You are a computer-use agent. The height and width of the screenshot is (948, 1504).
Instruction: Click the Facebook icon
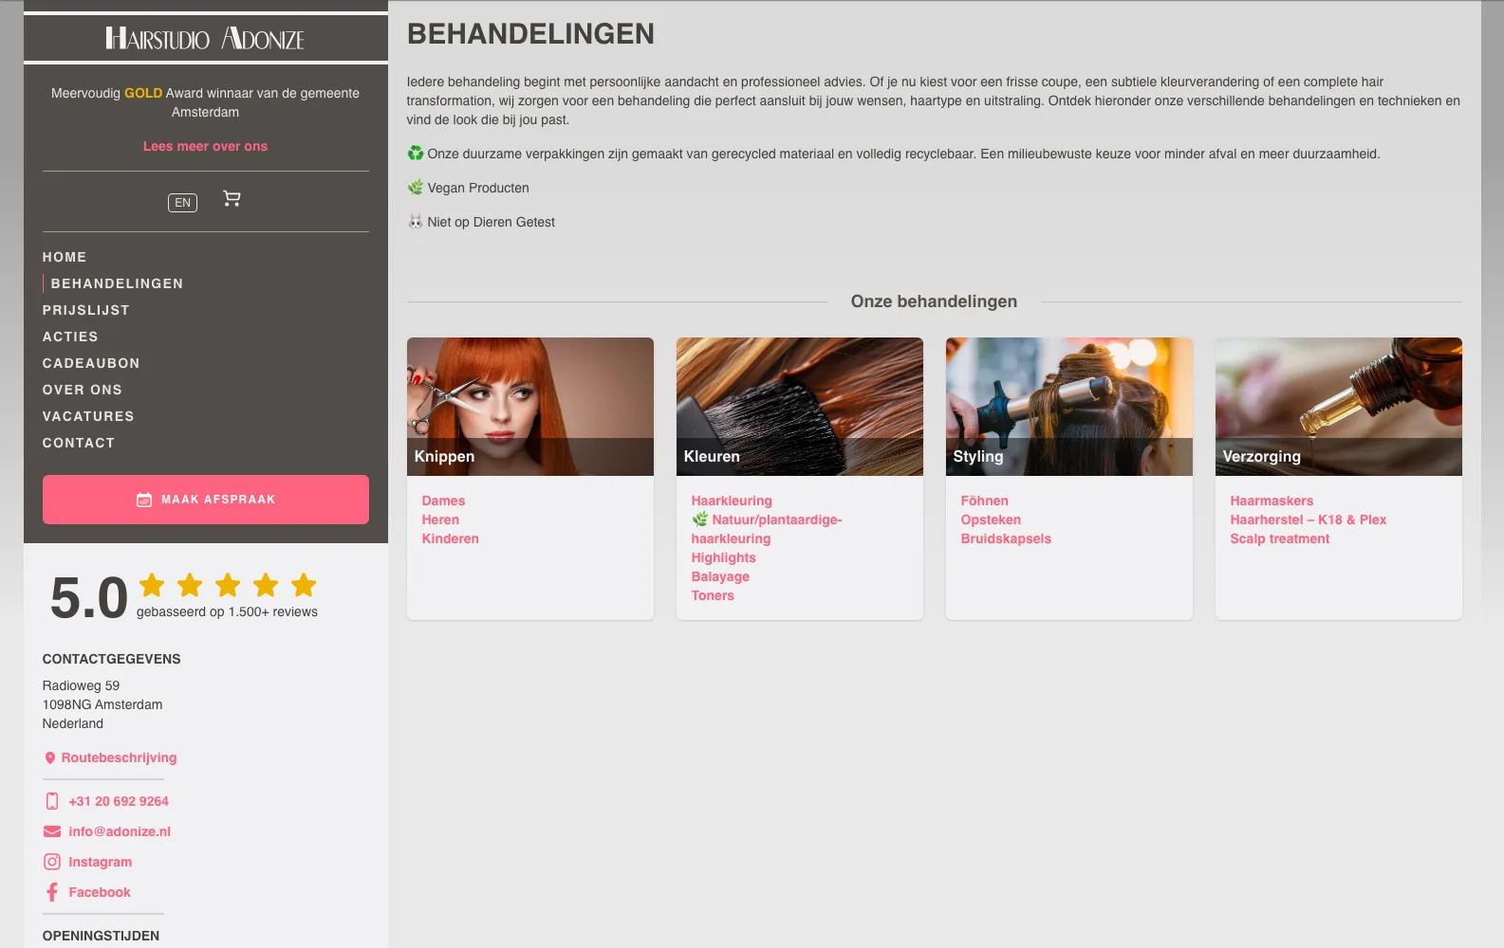[x=52, y=892]
